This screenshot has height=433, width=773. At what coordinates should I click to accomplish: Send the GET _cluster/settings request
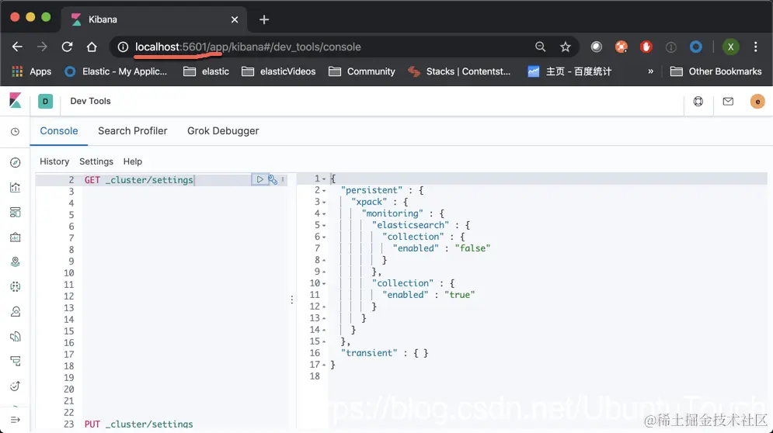pos(259,180)
